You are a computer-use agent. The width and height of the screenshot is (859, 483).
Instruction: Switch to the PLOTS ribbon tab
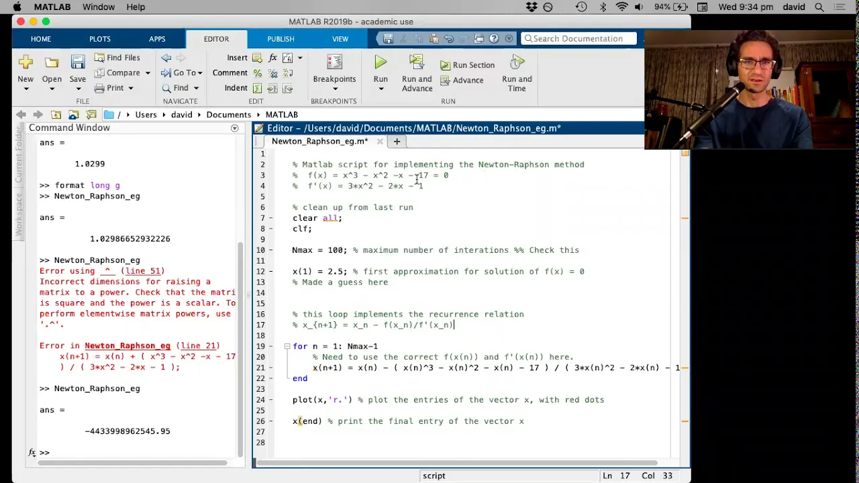(x=100, y=39)
